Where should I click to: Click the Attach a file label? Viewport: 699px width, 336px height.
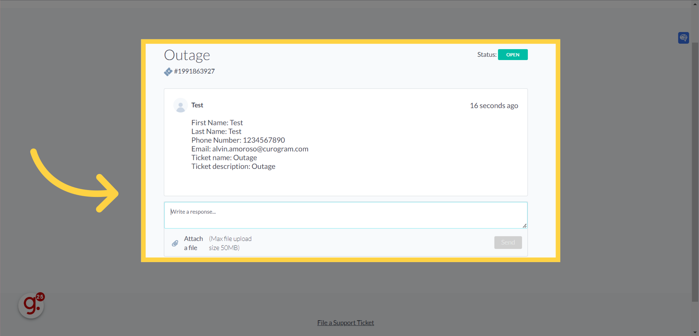193,243
